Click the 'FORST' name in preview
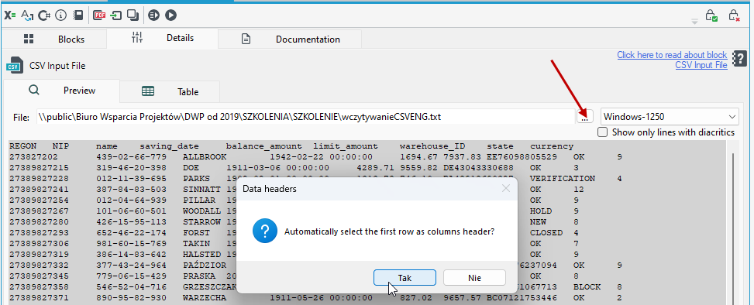754x305 pixels. 196,233
